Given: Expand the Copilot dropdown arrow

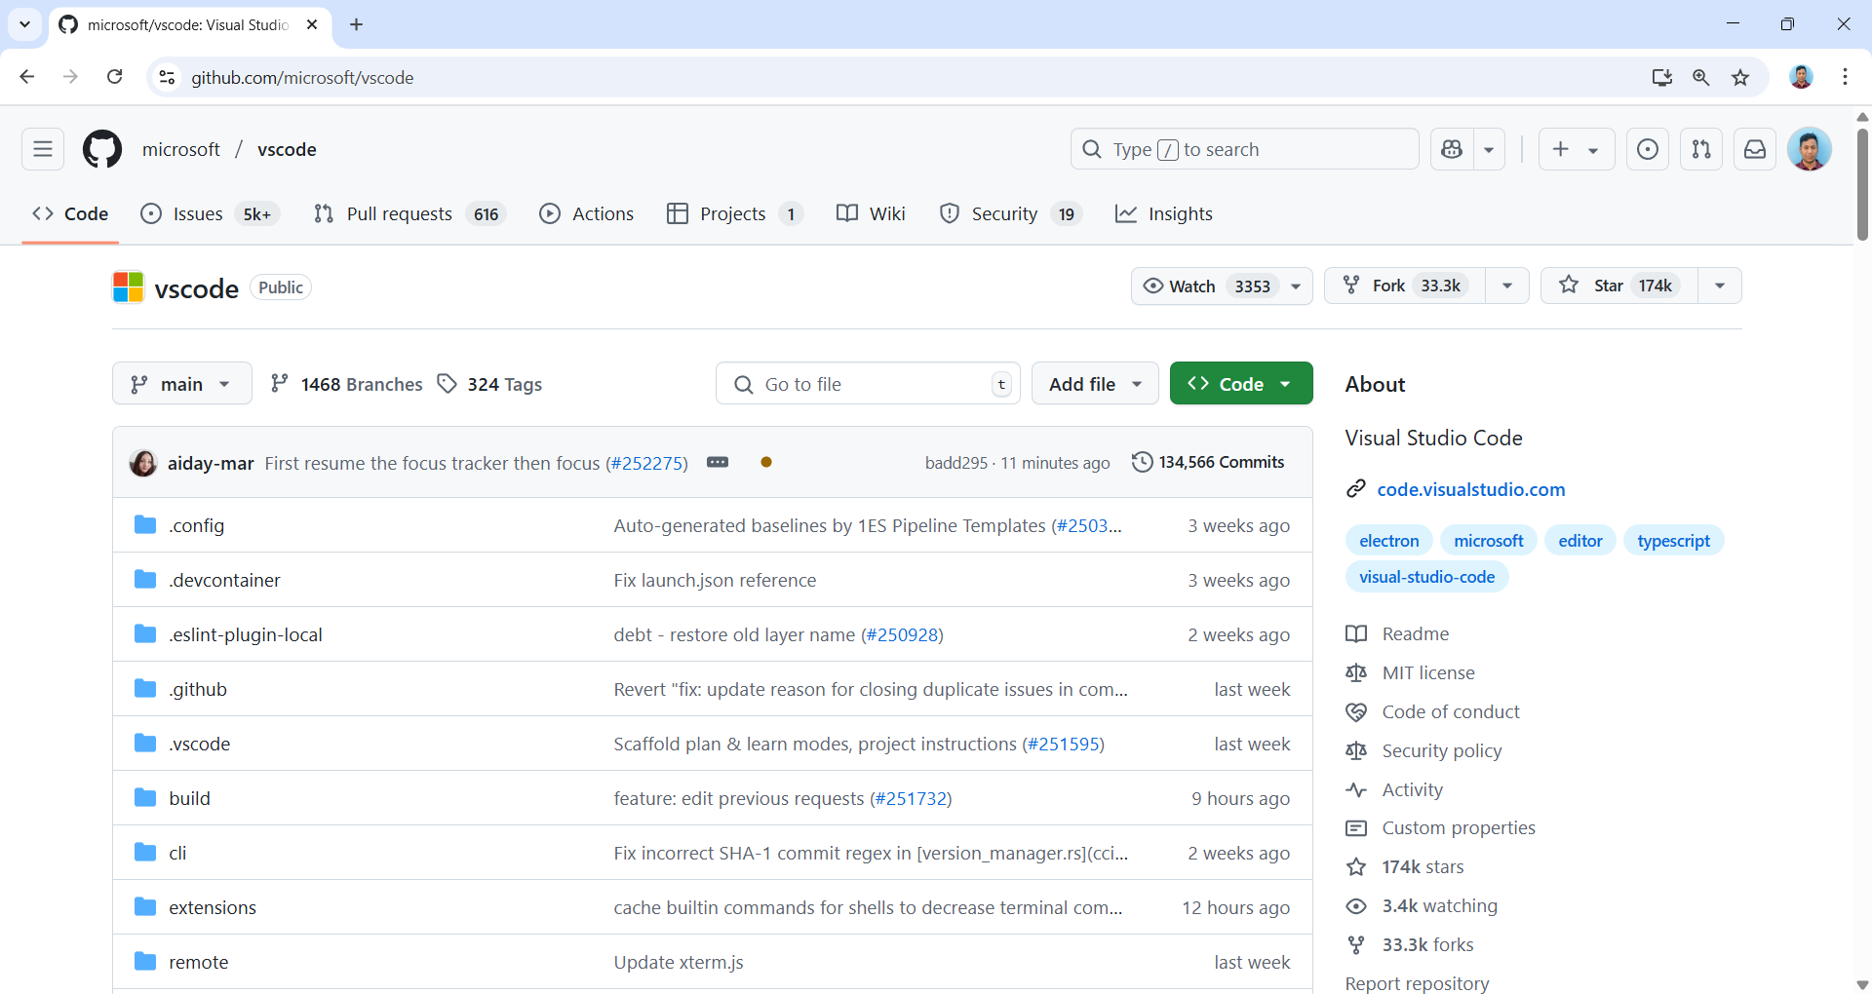Looking at the screenshot, I should click(1489, 149).
